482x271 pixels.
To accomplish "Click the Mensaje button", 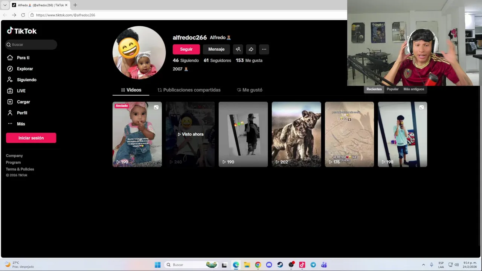I will pos(216,49).
